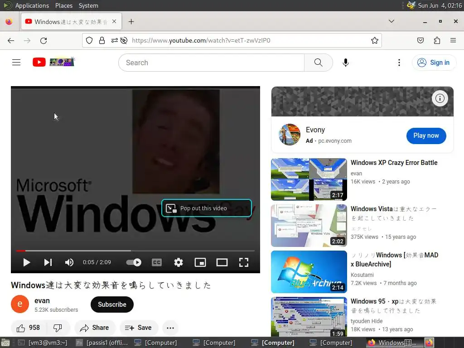This screenshot has width=464, height=348.
Task: Click the ad info icon
Action: [440, 98]
